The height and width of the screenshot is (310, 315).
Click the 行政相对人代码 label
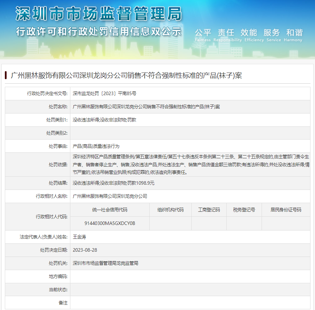pos(52,217)
